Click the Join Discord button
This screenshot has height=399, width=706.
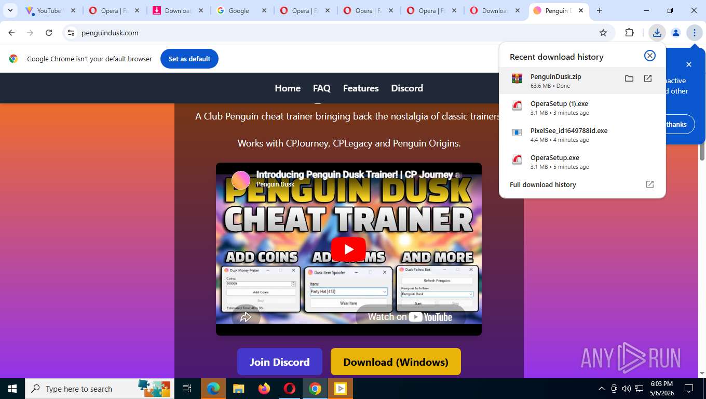click(x=280, y=362)
